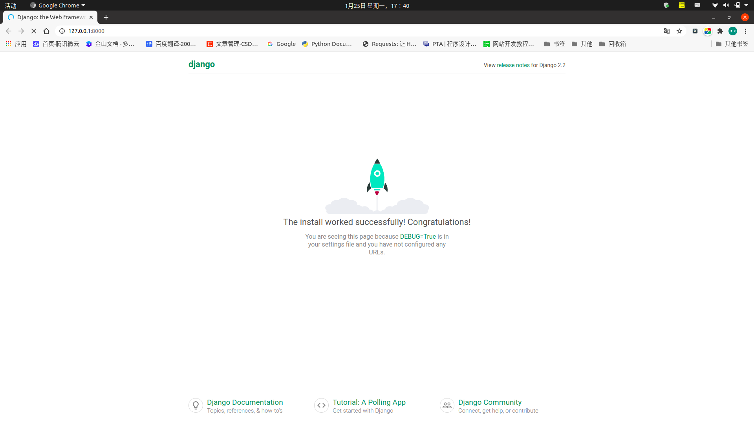Open the release notes link
The width and height of the screenshot is (754, 424).
[513, 65]
